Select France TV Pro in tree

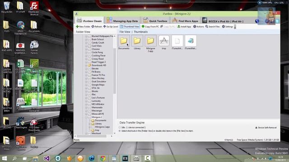98,75
